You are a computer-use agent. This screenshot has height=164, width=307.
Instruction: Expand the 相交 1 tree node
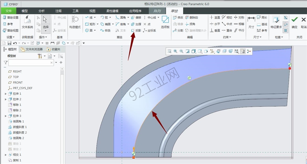pos(6,154)
